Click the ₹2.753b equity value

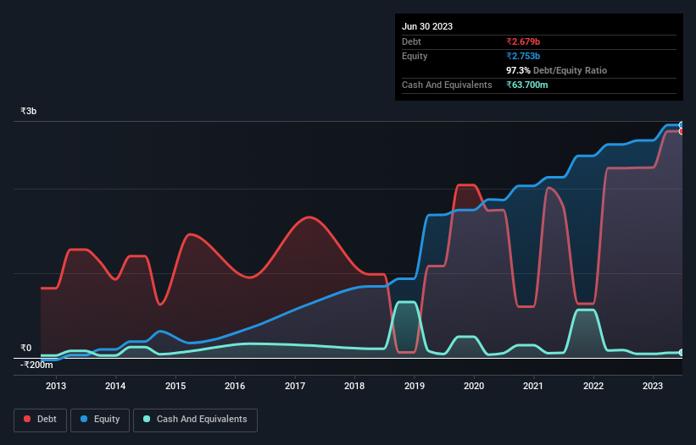[x=523, y=56]
